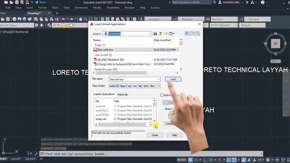Click the Autodesk App Store cart icon
290x163 pixels.
(247, 2)
